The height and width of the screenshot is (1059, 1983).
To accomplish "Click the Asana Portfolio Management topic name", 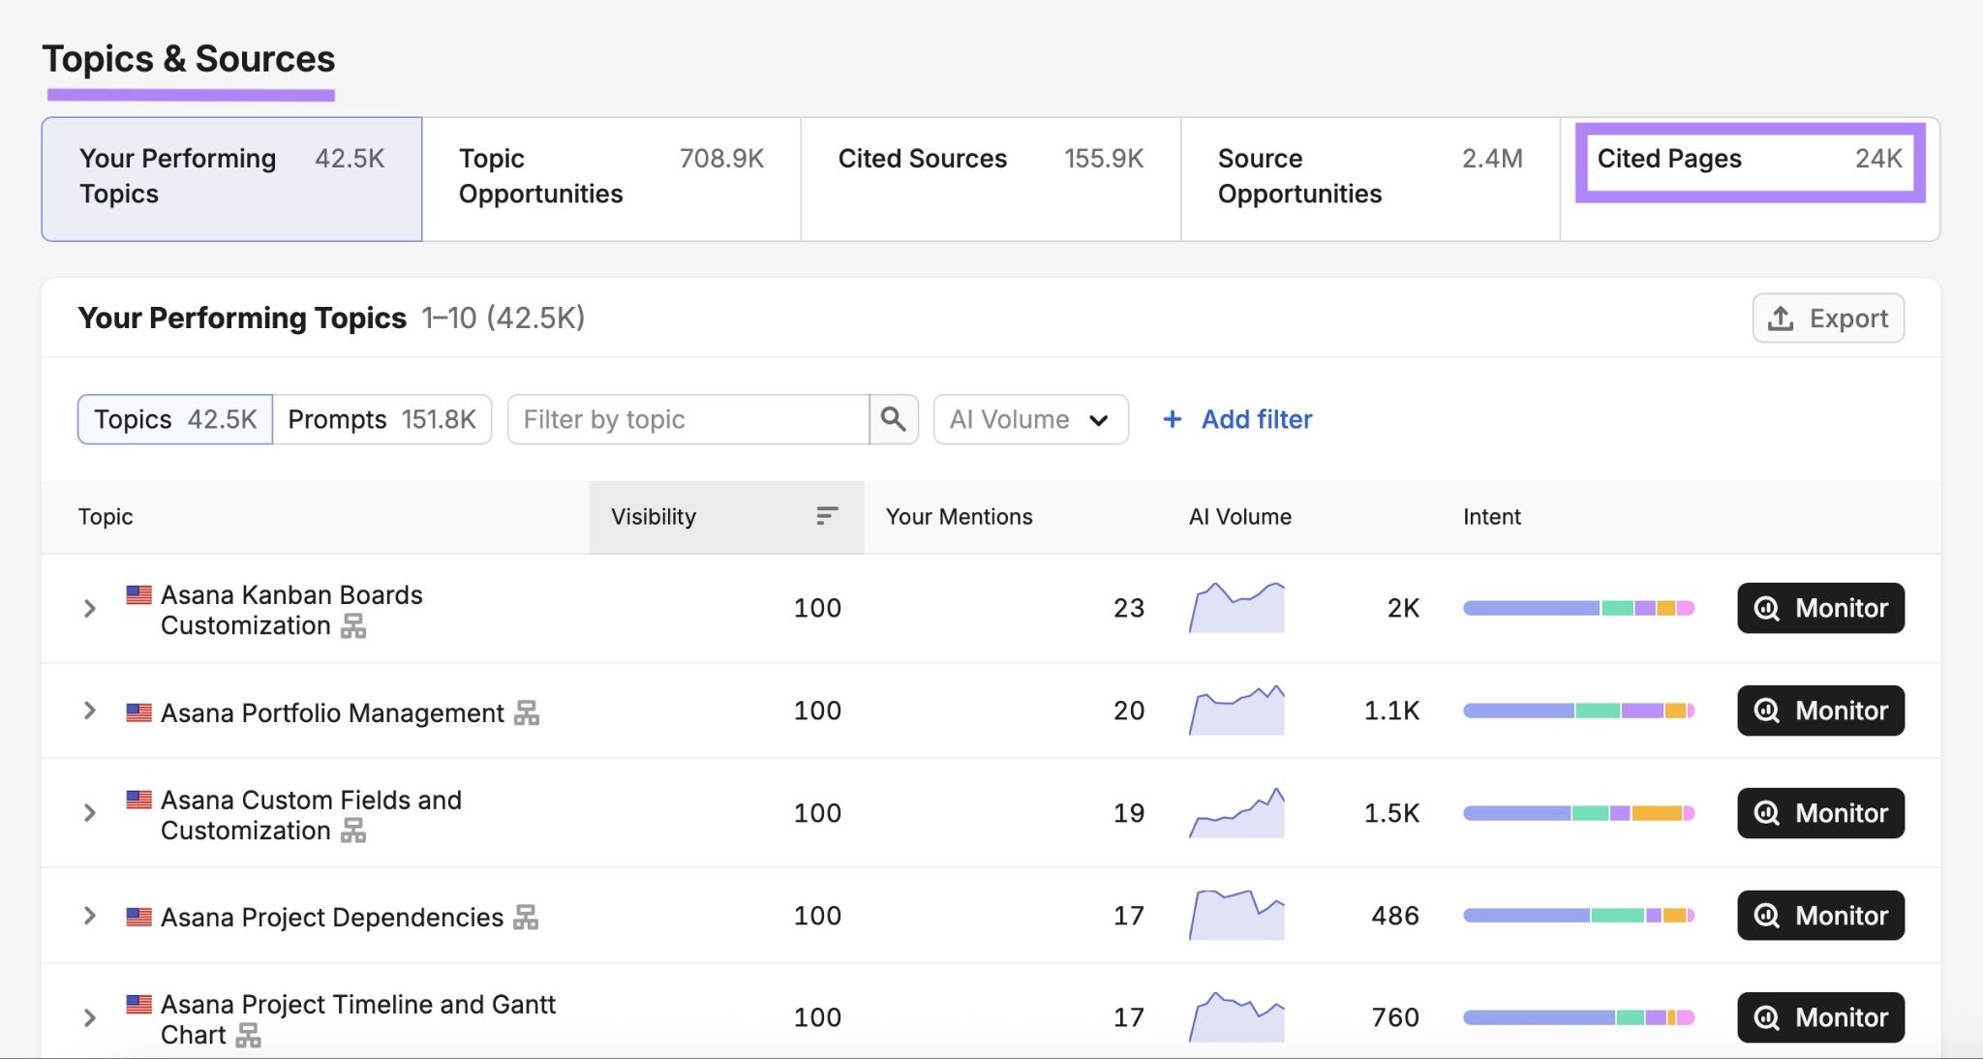I will coord(332,713).
